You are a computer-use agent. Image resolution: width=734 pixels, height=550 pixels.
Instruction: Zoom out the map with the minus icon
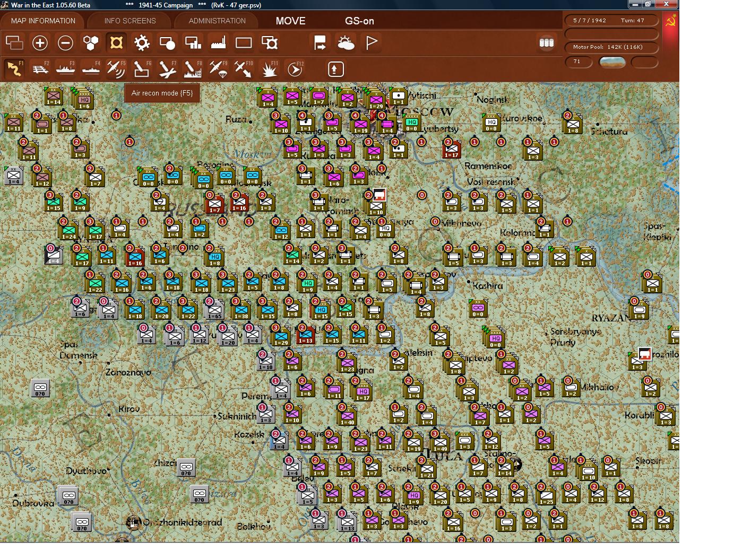65,42
